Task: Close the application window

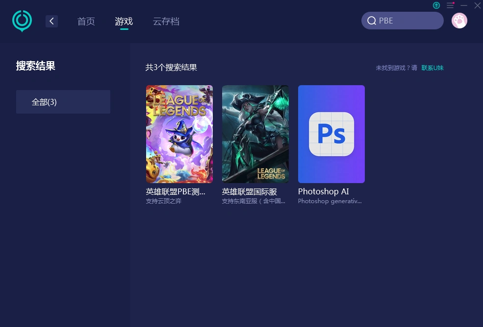Action: (x=477, y=5)
